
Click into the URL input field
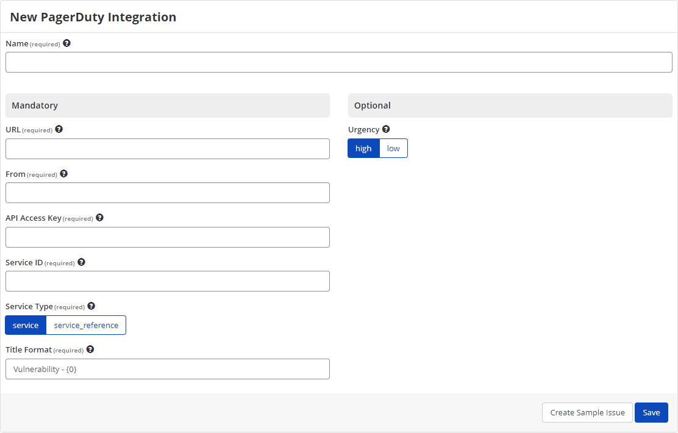click(x=168, y=148)
